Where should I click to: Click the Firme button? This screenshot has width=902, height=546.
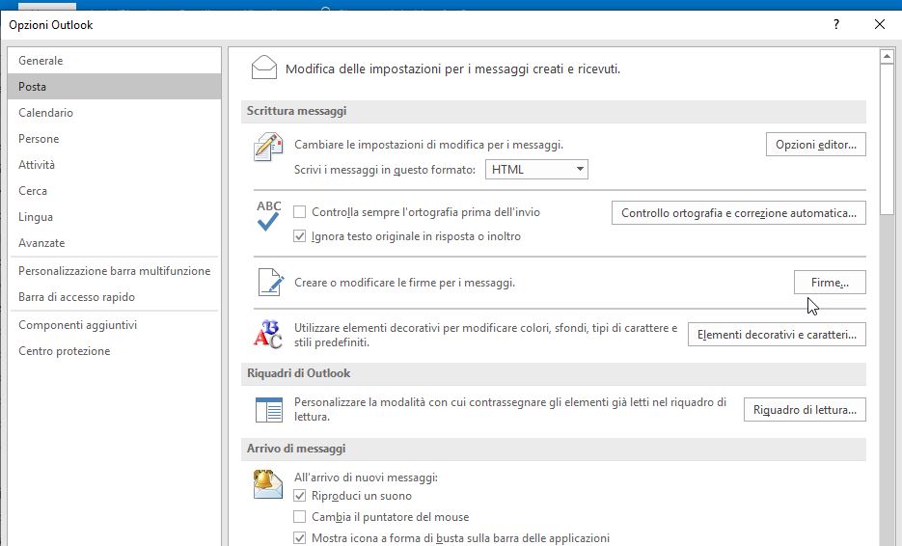830,283
